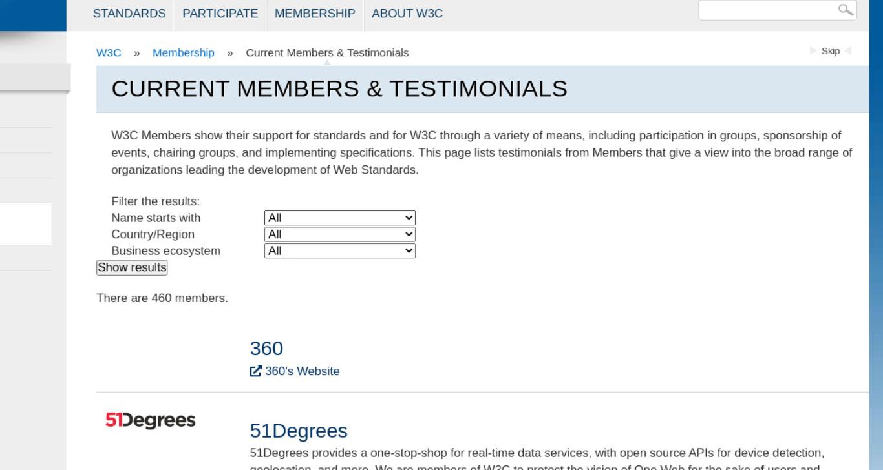Go to W3C breadcrumb link
Screen dimensions: 883x470
[x=109, y=52]
